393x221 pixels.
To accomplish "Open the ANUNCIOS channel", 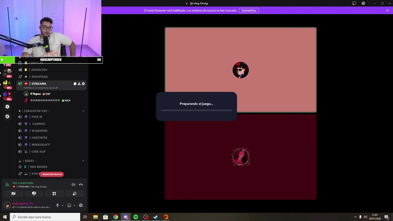I will pos(52,70).
